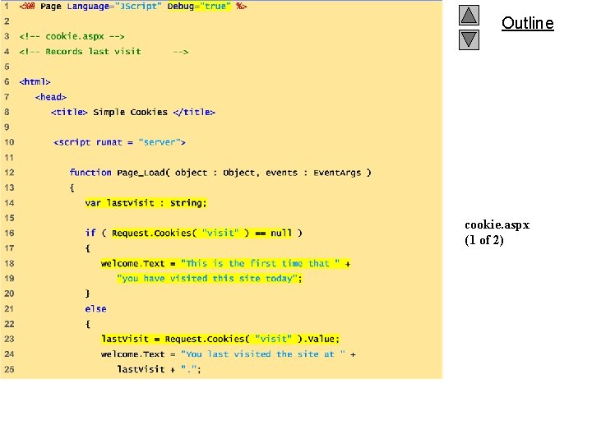The image size is (592, 444).
Task: Click the down arrow navigation icon
Action: pos(469,40)
